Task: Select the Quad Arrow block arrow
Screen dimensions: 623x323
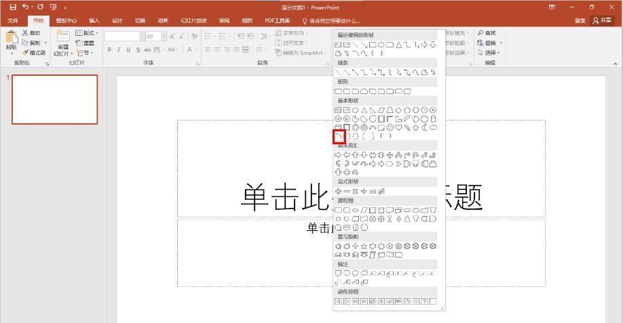Action: click(x=390, y=155)
